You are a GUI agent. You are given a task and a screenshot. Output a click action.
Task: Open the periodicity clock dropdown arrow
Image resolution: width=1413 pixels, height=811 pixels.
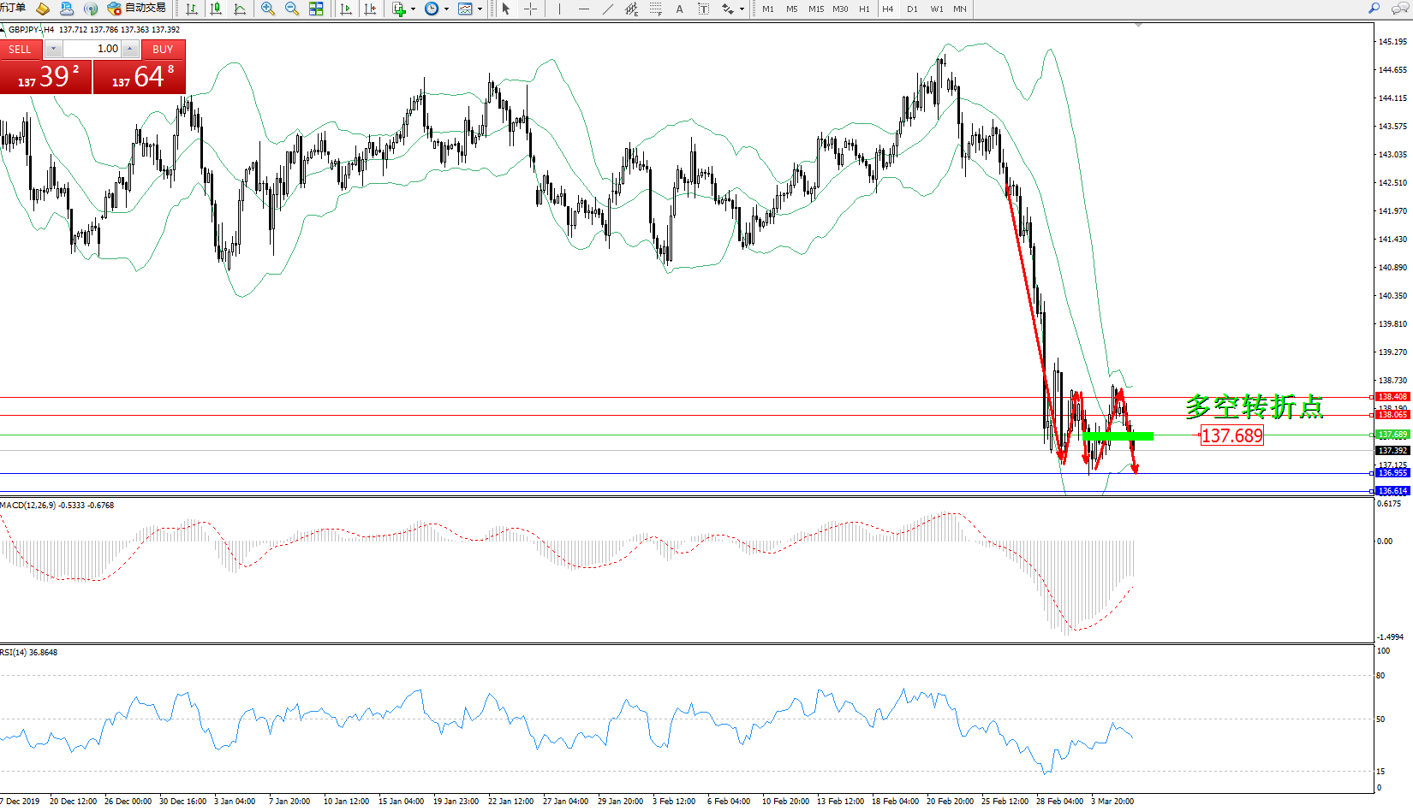(x=446, y=9)
